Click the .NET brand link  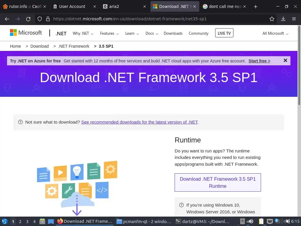[61, 34]
